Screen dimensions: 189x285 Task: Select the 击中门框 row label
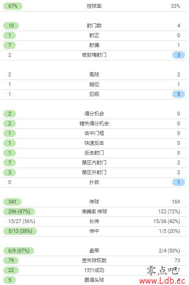[x=94, y=133]
